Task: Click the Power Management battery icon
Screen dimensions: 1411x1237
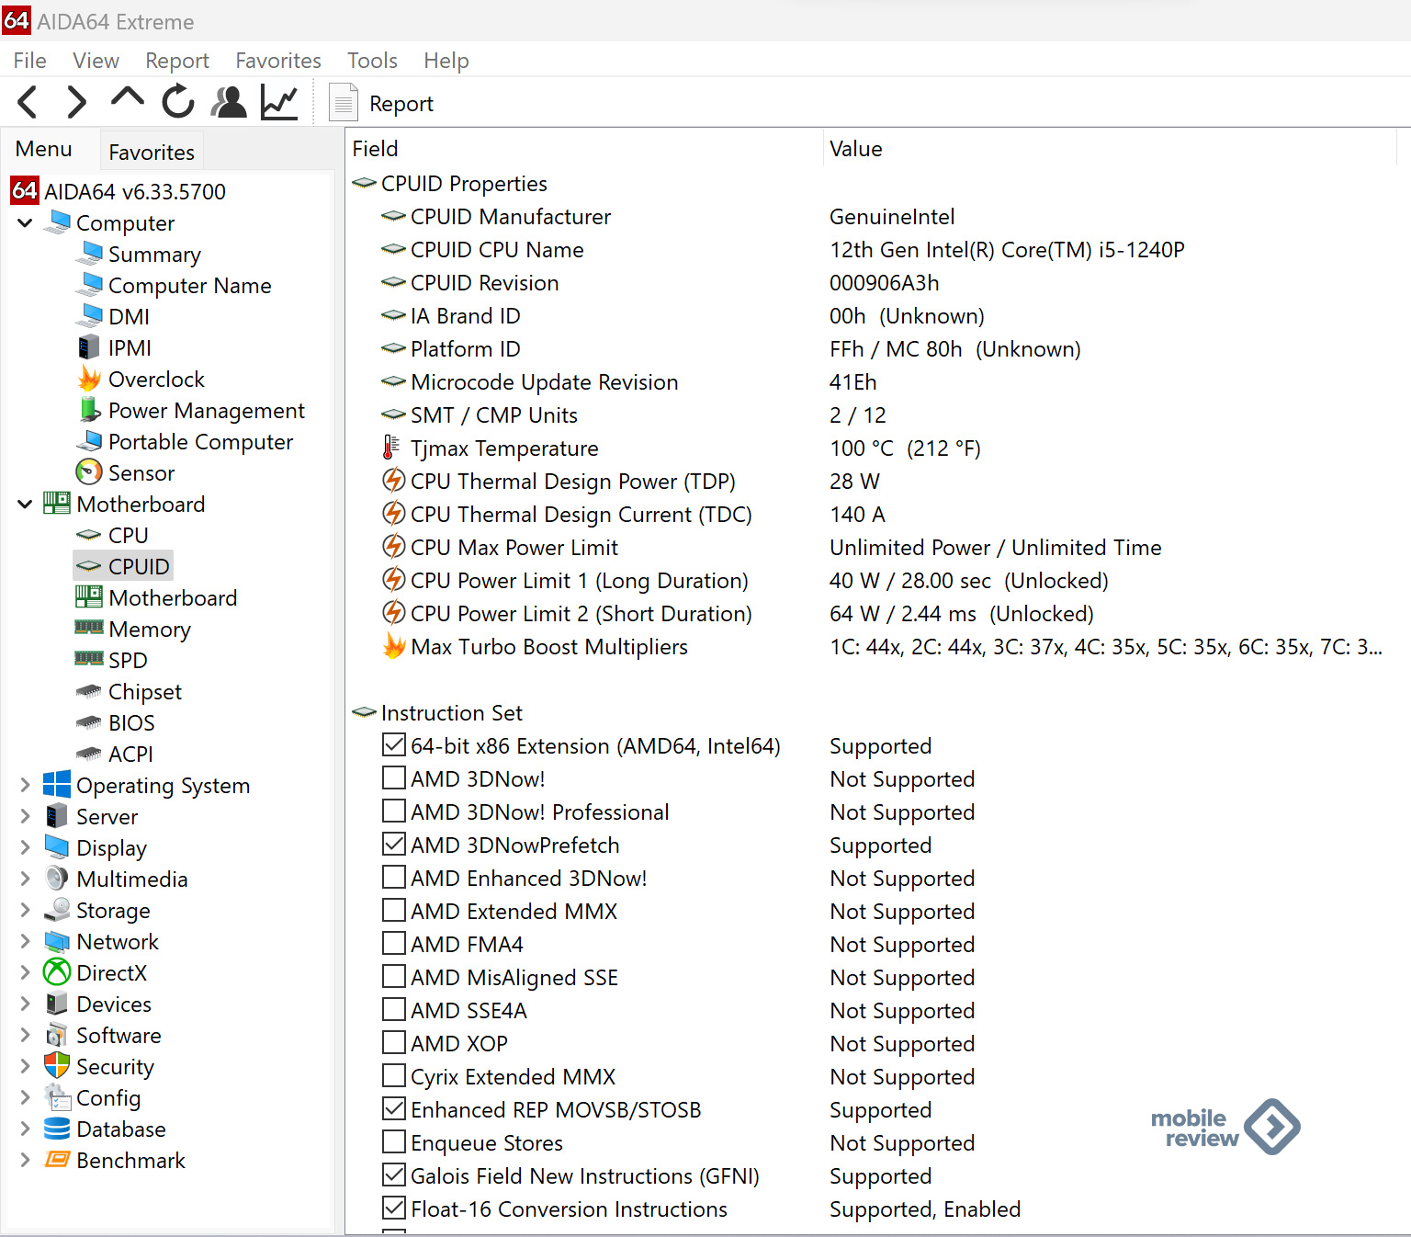Action: [x=89, y=410]
